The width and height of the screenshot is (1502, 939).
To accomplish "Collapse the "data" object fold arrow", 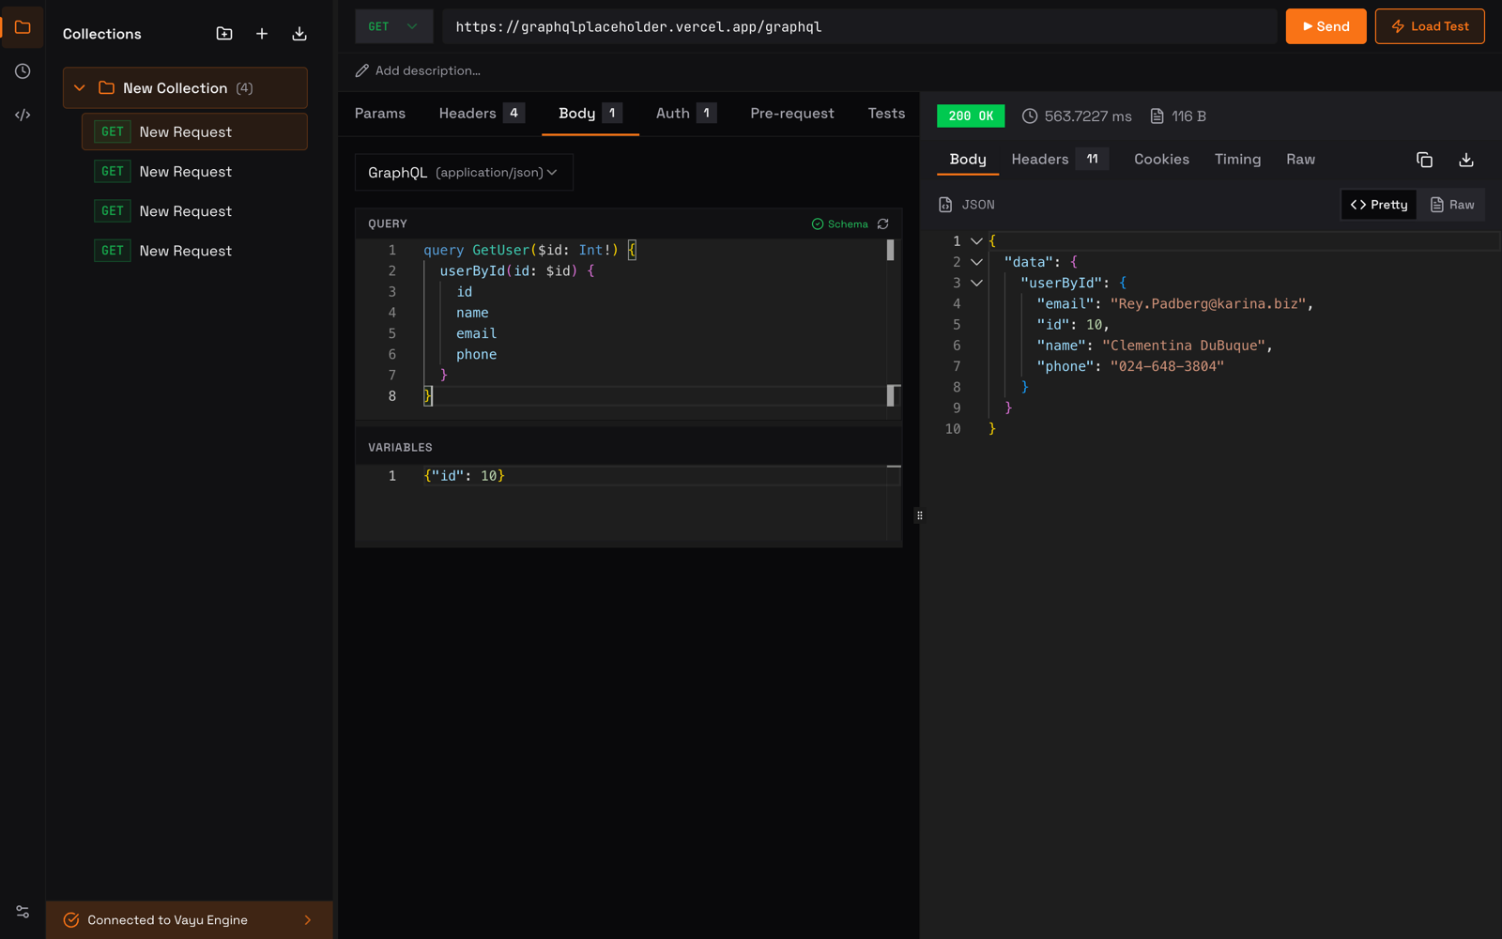I will [976, 262].
